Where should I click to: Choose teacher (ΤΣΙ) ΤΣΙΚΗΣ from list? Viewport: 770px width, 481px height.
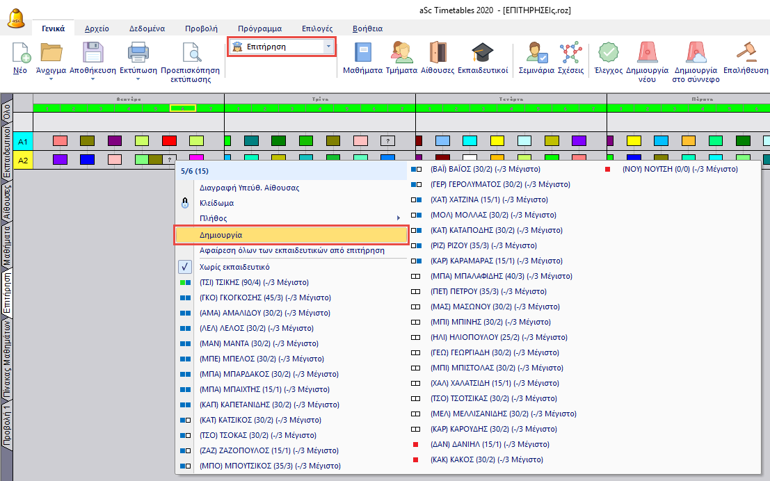coord(253,282)
